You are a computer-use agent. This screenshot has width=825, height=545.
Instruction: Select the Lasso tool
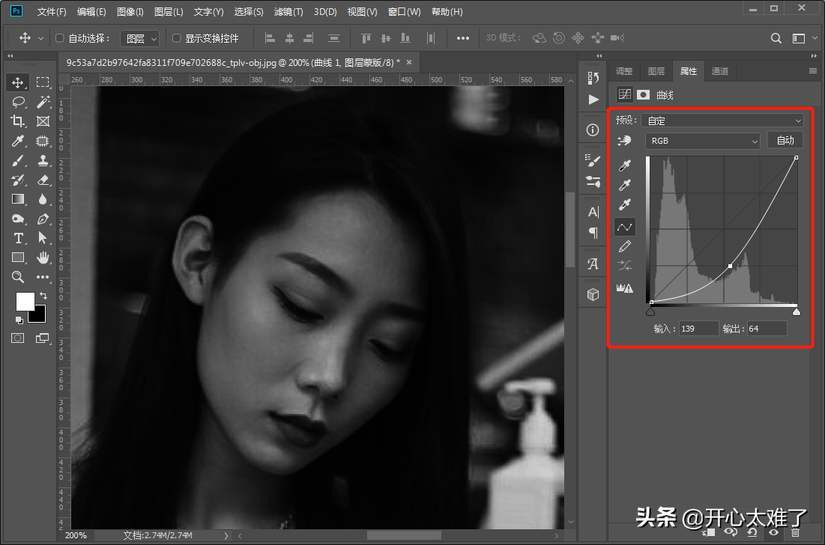[x=18, y=102]
